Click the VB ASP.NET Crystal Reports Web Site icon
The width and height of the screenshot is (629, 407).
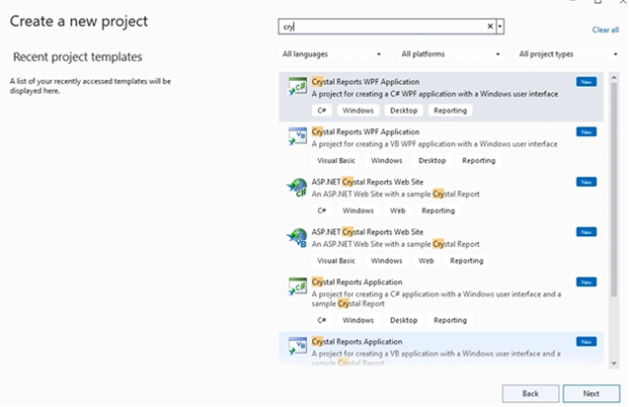[297, 238]
